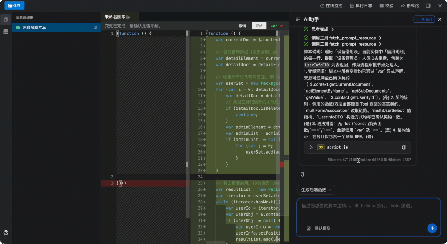
Task: Click the JS icon on script.js block
Action: point(321,148)
